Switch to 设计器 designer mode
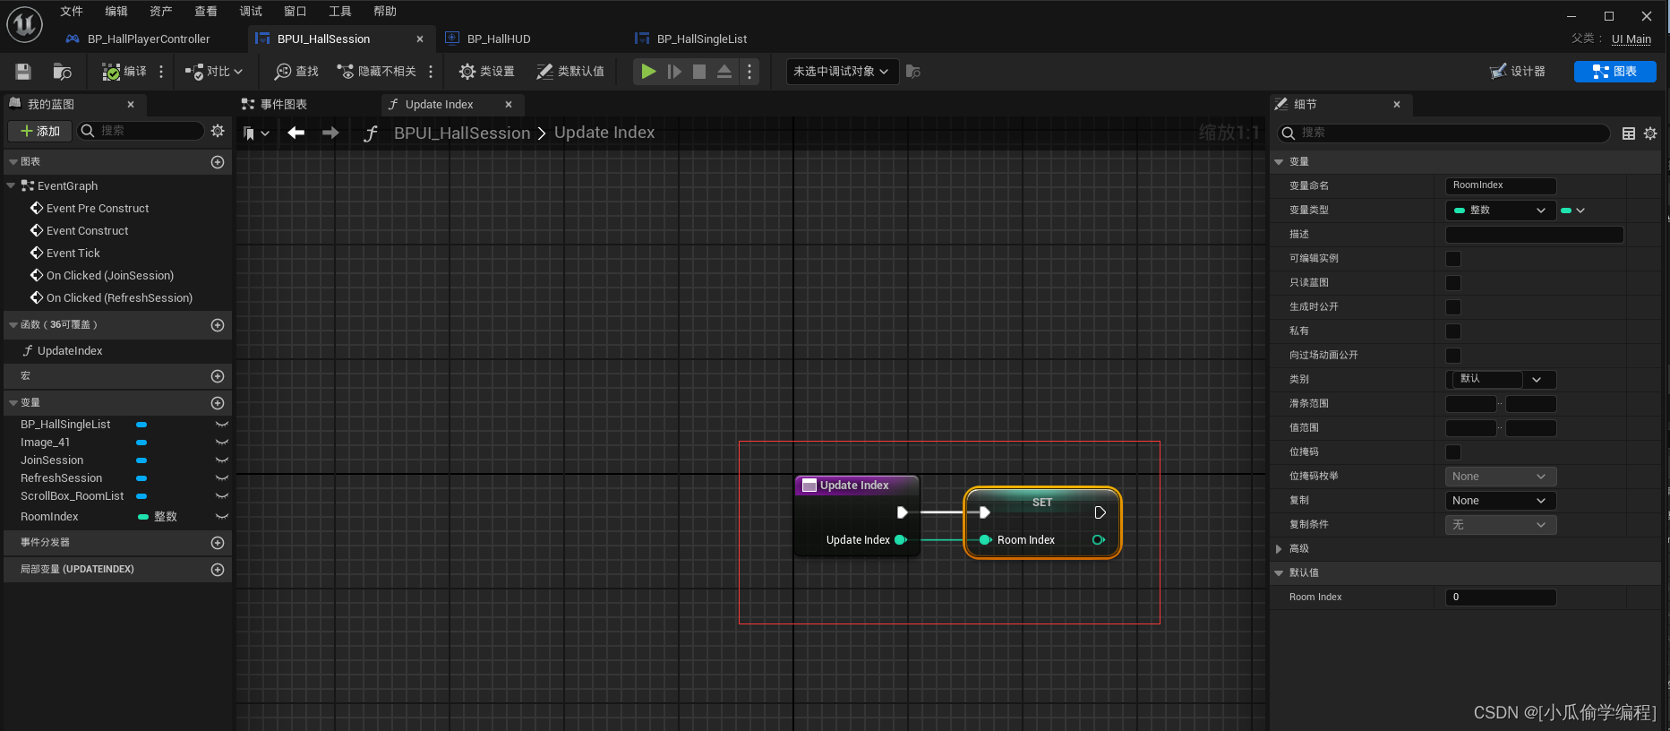Image resolution: width=1670 pixels, height=731 pixels. pos(1518,72)
